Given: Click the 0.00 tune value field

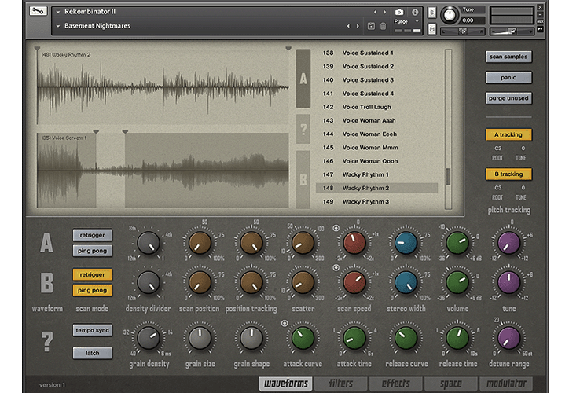Looking at the screenshot, I should tap(472, 20).
